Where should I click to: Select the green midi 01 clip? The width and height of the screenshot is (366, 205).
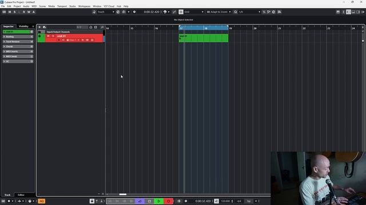point(204,38)
